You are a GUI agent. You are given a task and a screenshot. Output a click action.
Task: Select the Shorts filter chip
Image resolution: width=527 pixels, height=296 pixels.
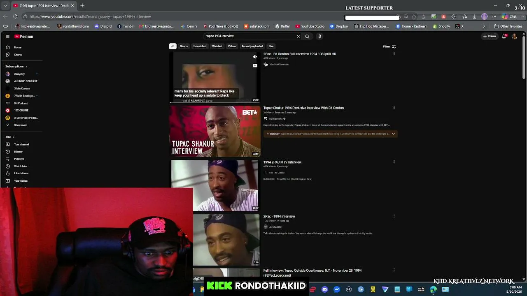click(x=184, y=46)
